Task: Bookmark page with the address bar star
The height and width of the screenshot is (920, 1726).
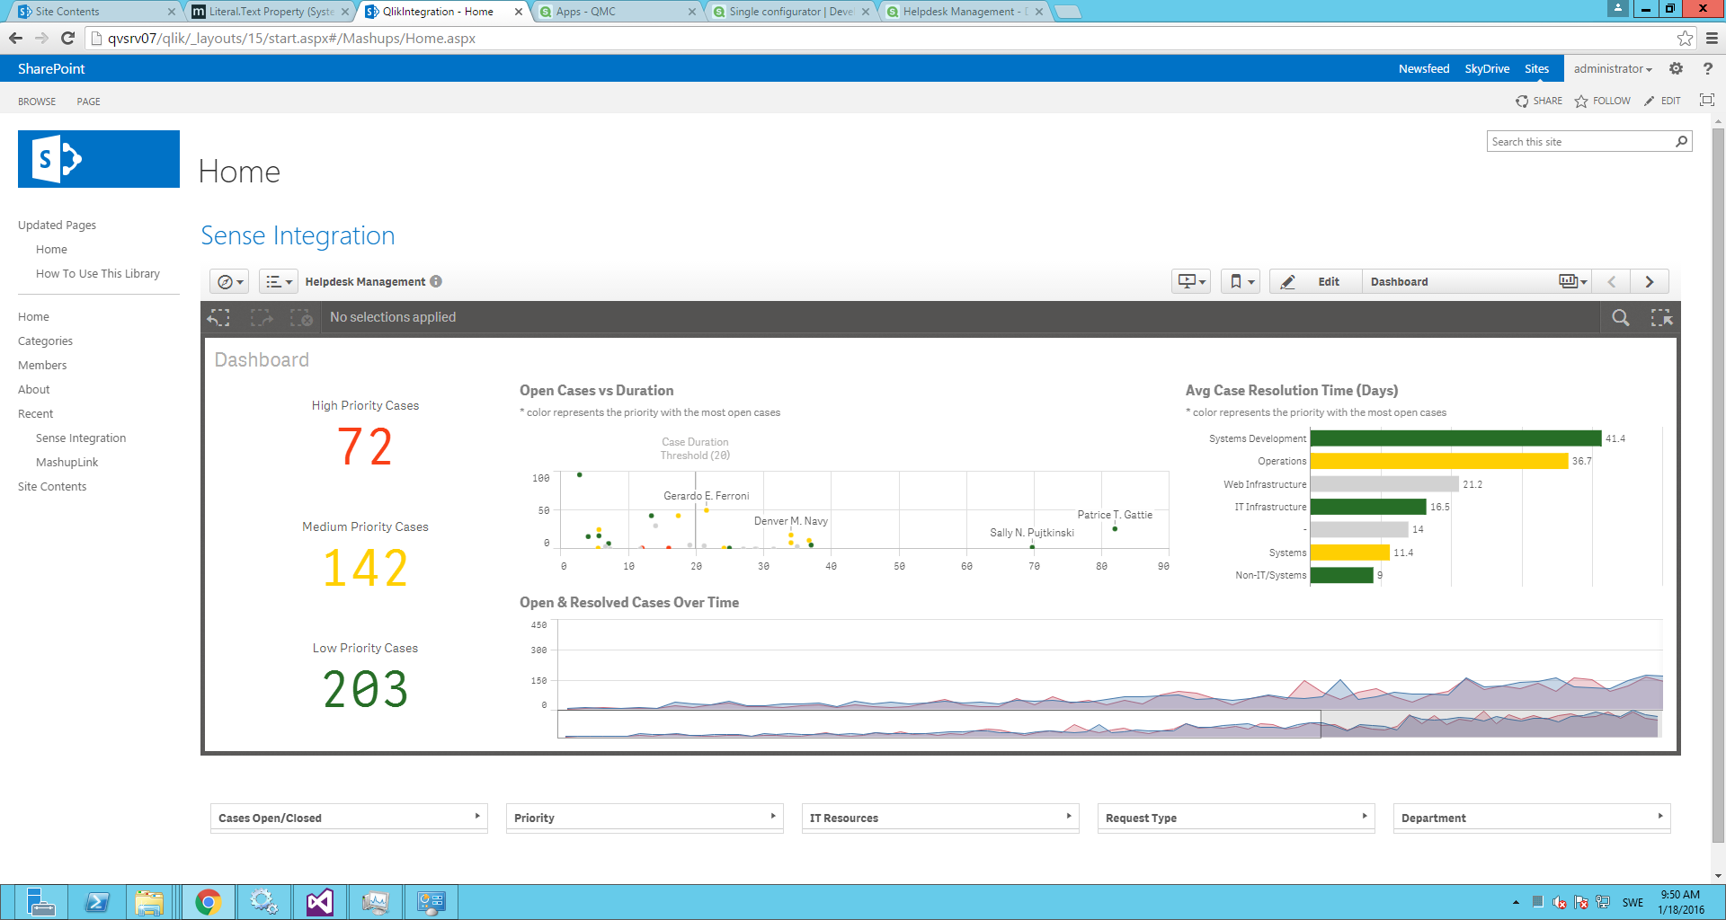Action: click(1684, 38)
